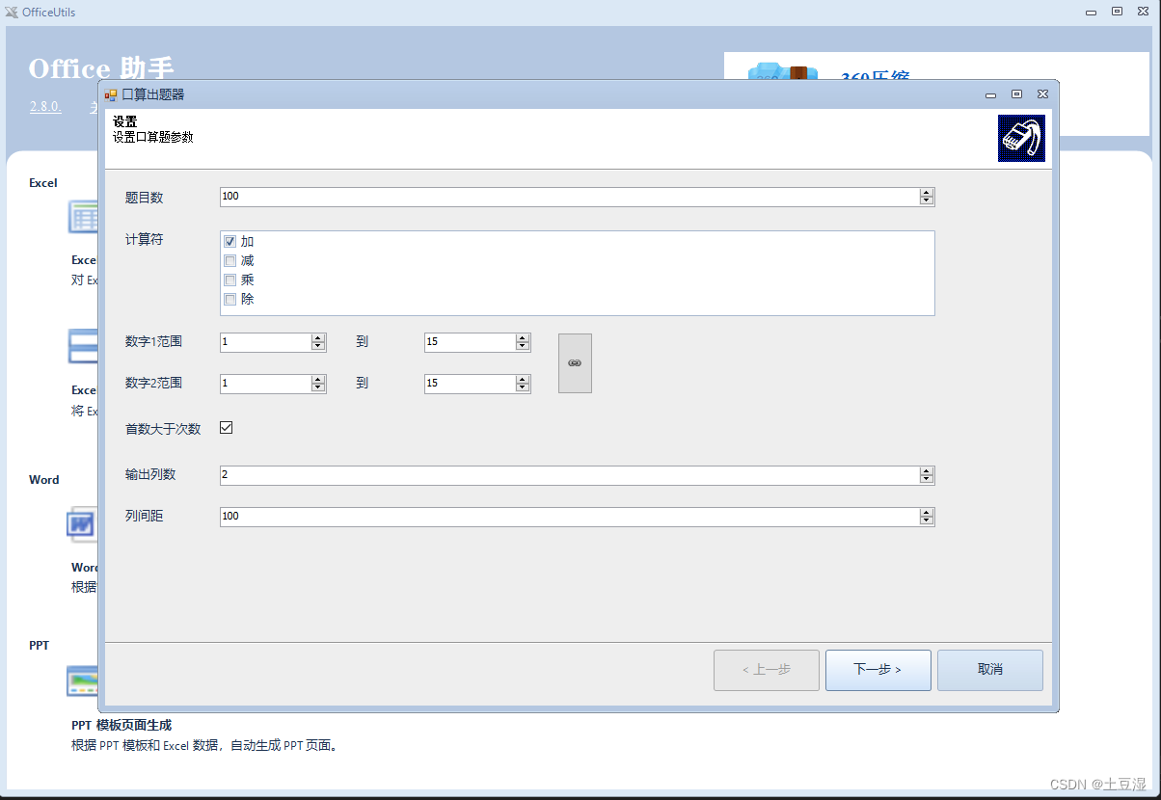Click the Excel section heading in OfficeUtils

point(43,182)
